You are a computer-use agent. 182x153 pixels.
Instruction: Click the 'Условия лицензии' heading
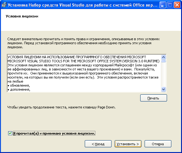[22, 16]
